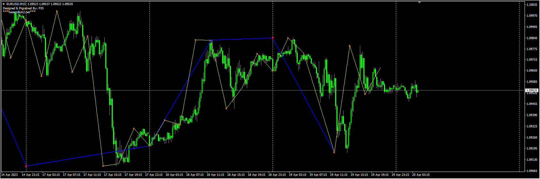Click the '14 Apr 23:15' time axis label
540x179 pixels.
click(30, 175)
